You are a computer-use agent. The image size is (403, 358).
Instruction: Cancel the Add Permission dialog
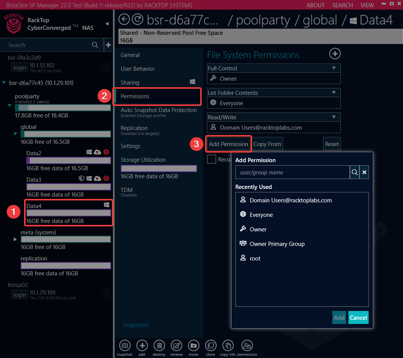coord(358,317)
